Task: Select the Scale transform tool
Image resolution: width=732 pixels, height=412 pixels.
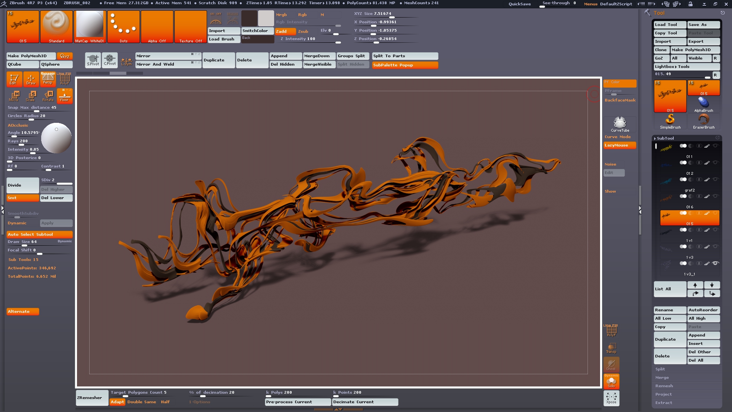Action: 31,95
